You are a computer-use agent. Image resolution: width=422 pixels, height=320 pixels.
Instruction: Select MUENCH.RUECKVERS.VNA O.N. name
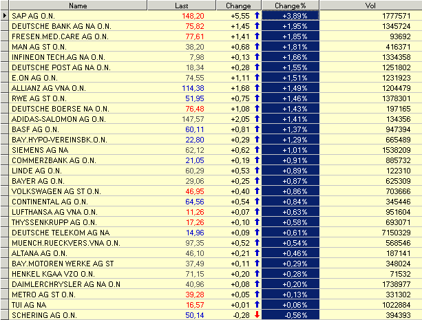(66, 243)
